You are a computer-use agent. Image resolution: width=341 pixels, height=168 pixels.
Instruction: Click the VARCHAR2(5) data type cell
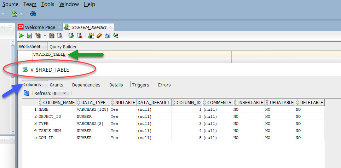(93, 124)
